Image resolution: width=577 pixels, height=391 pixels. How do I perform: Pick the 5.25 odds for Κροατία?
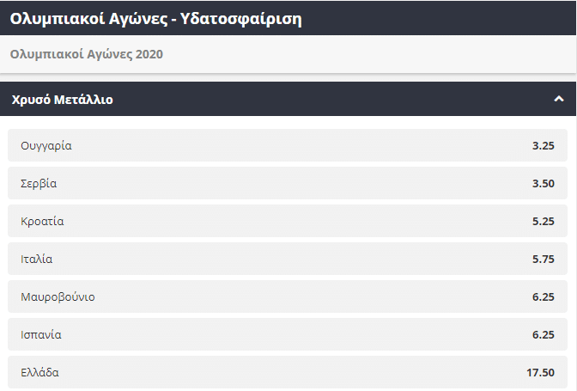pyautogui.click(x=543, y=222)
